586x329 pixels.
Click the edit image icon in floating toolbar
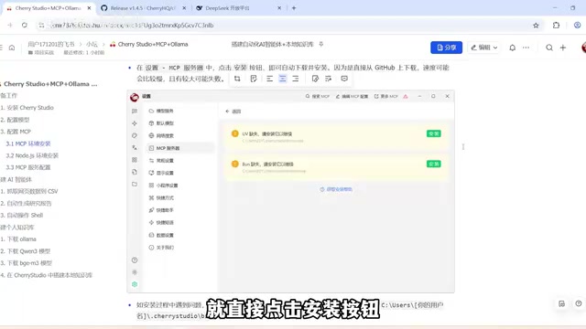pos(315,79)
